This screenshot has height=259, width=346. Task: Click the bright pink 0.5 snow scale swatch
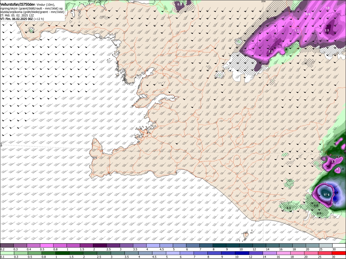(x=46, y=245)
